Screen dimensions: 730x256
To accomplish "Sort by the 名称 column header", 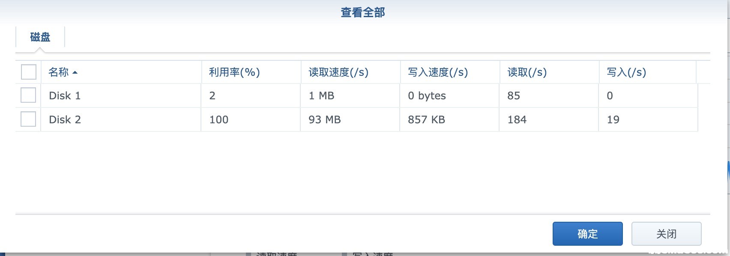I will 121,72.
